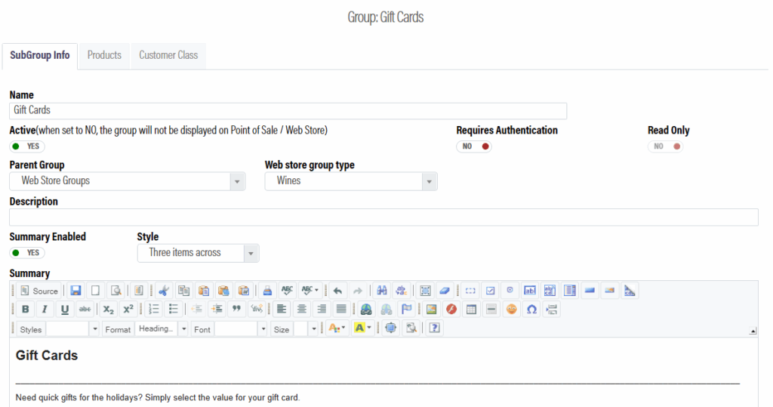The width and height of the screenshot is (773, 407).
Task: Click the Source button in editor
Action: click(x=38, y=291)
